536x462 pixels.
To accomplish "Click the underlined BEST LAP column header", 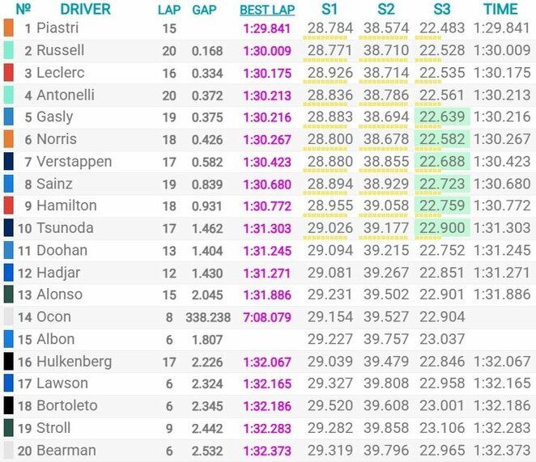I will point(266,11).
